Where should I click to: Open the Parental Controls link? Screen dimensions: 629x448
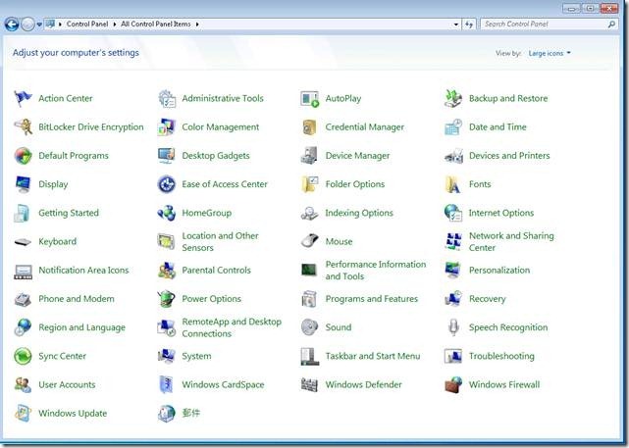click(x=216, y=271)
